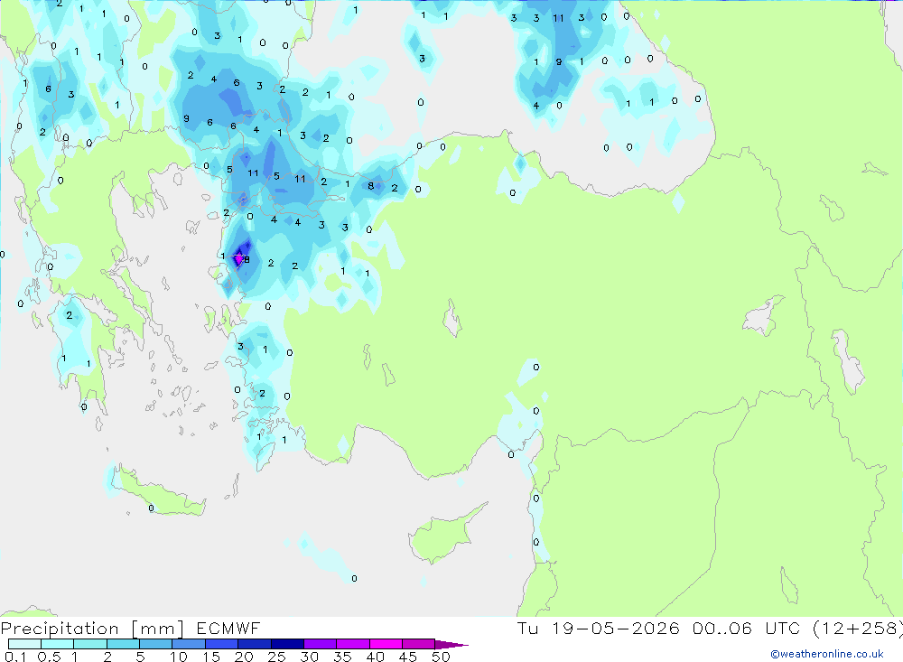Click the purple above-50 arrow tip of legend
Screen dimensions: 903x662
[x=451, y=644]
